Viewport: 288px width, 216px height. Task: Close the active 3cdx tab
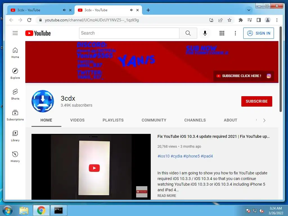(x=137, y=10)
